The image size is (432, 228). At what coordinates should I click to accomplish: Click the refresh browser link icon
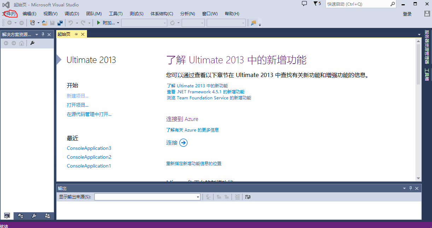point(173,23)
